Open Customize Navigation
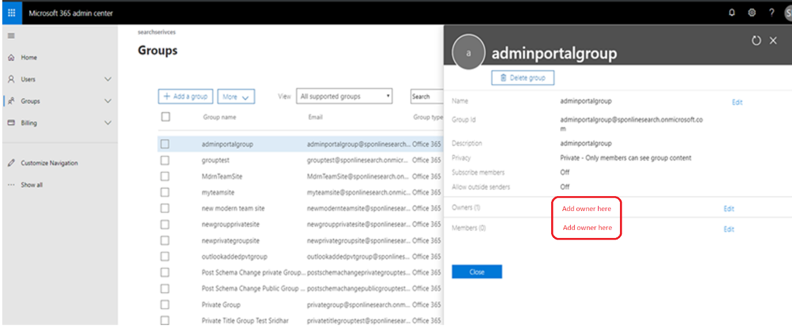792x332 pixels. point(49,163)
